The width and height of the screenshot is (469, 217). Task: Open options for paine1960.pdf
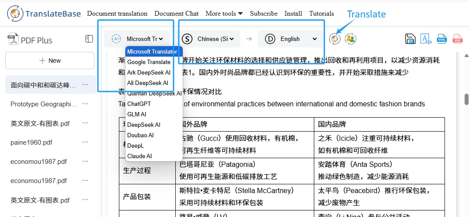click(x=85, y=142)
